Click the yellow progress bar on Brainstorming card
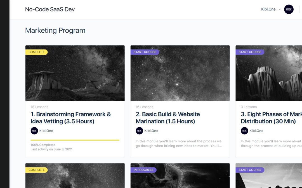This screenshot has height=188, width=302. point(75,140)
